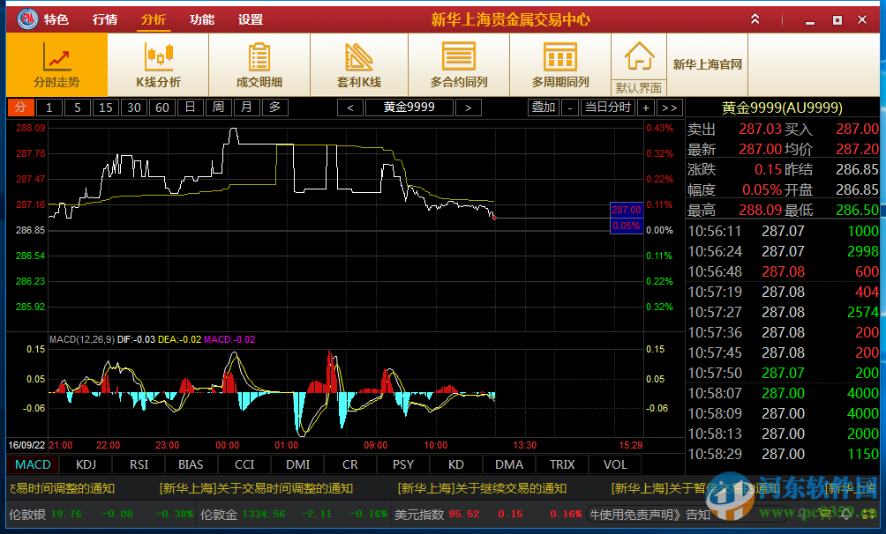Screen dimensions: 886x534
Task: Open the 黄金9999 contract selector
Action: click(408, 107)
